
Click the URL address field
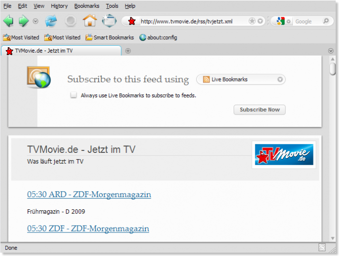pyautogui.click(x=193, y=21)
